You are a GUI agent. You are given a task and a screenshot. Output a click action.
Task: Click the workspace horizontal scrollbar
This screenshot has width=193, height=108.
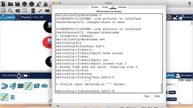click(26, 71)
